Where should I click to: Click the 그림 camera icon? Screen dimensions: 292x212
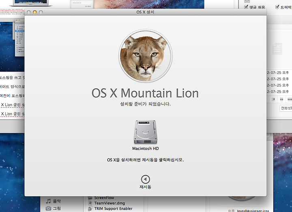[48, 208]
